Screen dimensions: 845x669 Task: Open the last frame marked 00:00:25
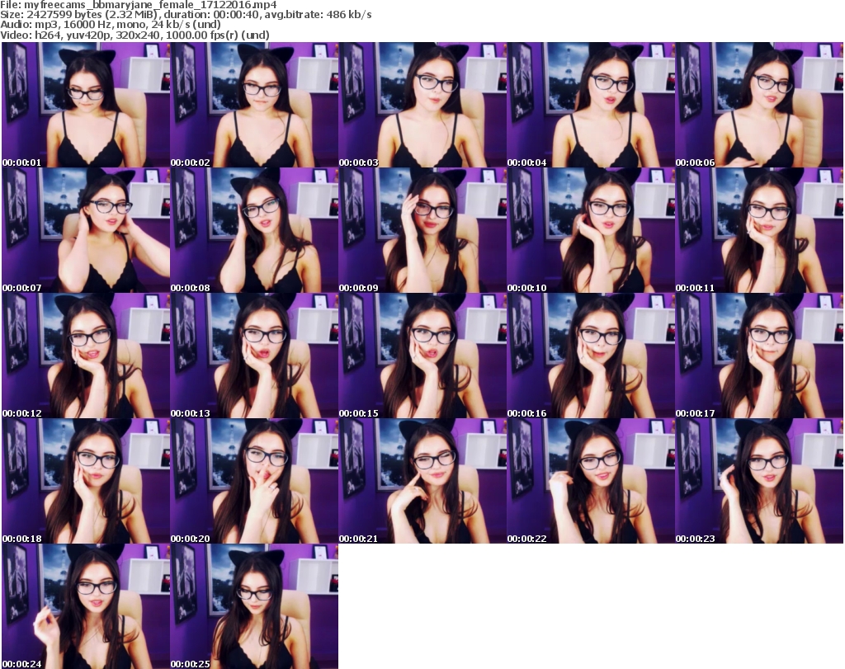coord(254,606)
